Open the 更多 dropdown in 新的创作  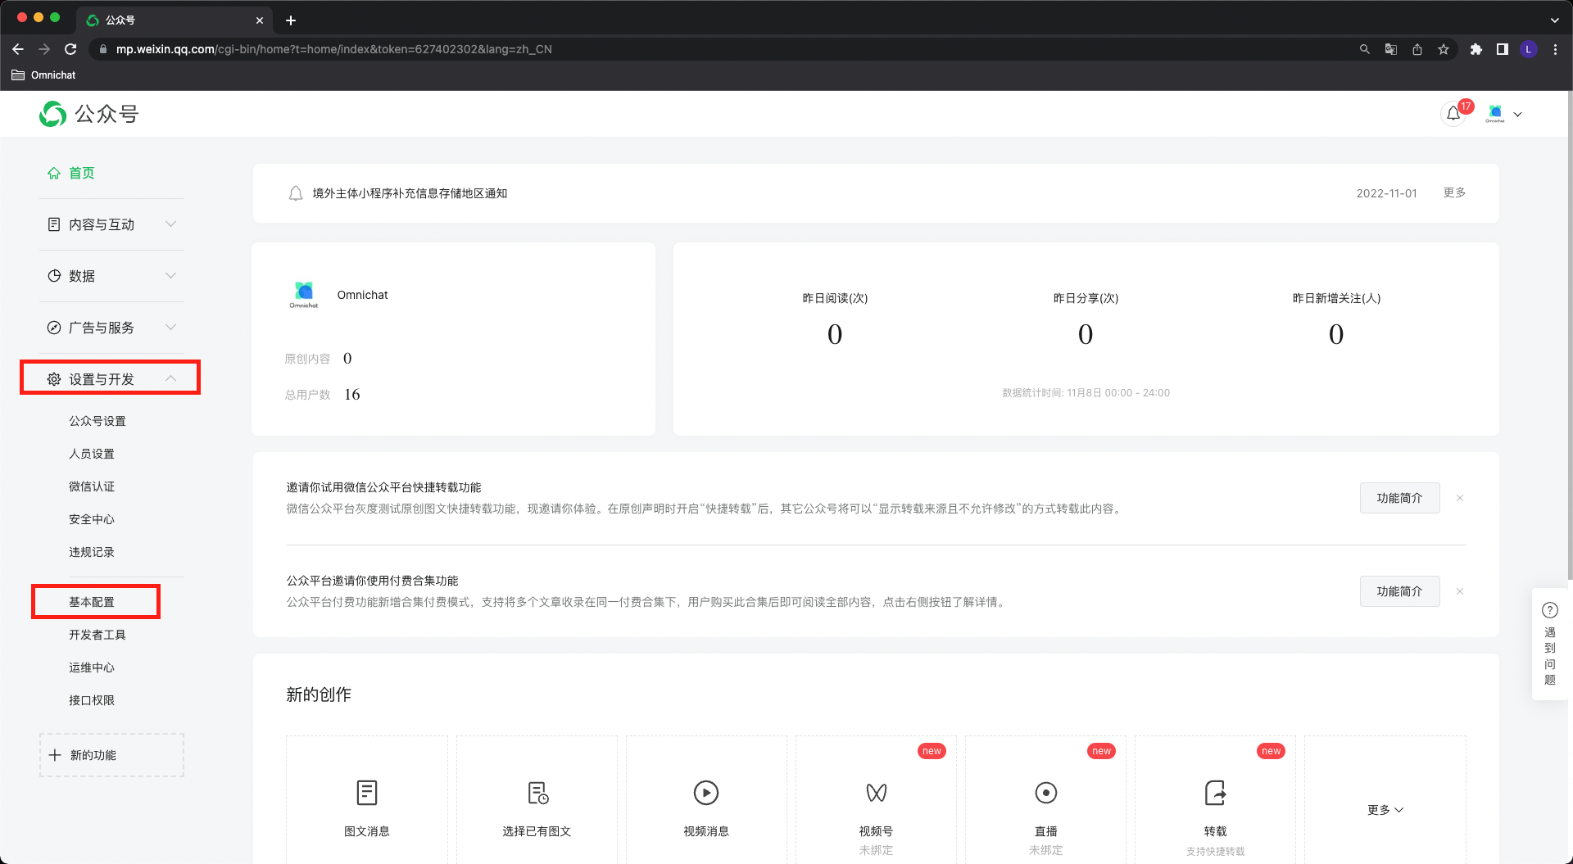pos(1385,810)
